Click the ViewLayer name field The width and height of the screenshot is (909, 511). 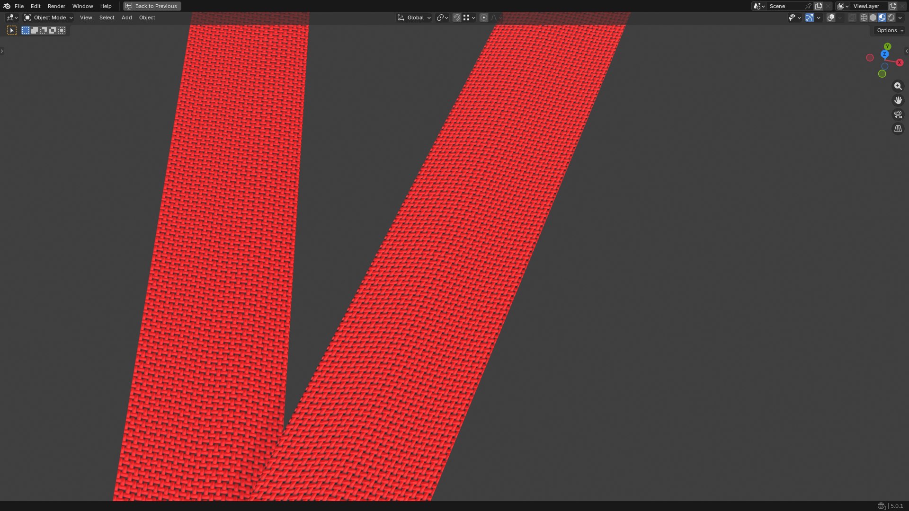coord(869,6)
